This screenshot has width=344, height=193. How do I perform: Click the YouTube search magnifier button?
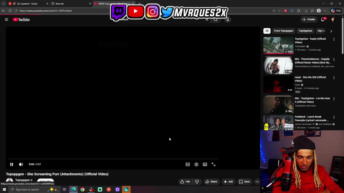point(216,20)
